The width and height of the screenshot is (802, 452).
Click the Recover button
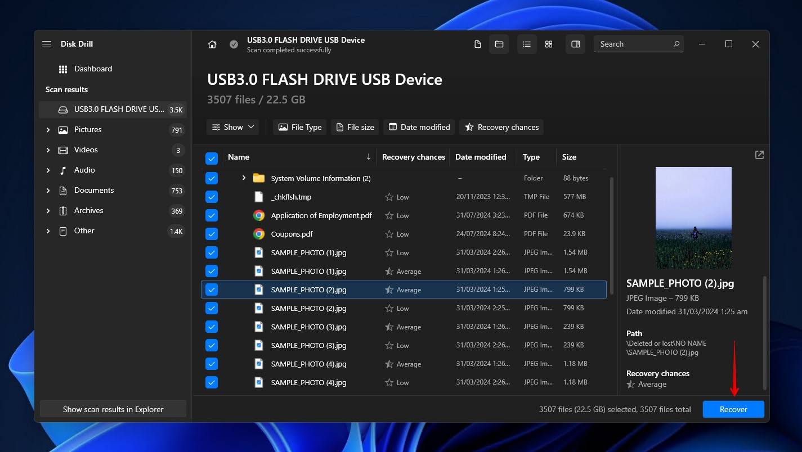tap(733, 409)
